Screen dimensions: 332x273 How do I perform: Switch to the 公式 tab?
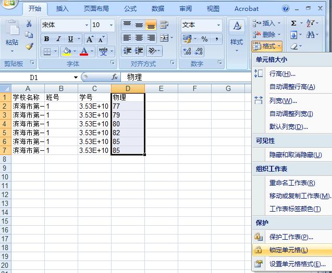tap(130, 9)
